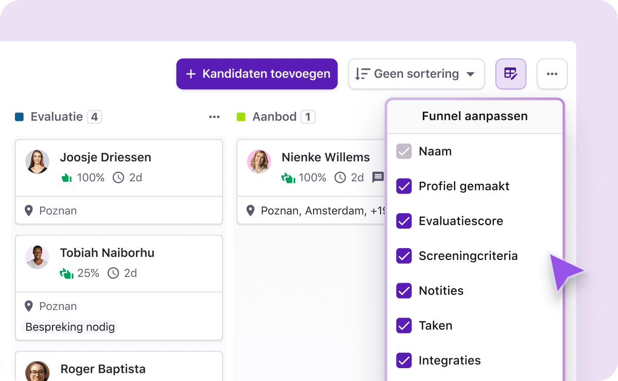The height and width of the screenshot is (381, 618).
Task: Open Roger Baptista's candidate profile
Action: tap(103, 369)
